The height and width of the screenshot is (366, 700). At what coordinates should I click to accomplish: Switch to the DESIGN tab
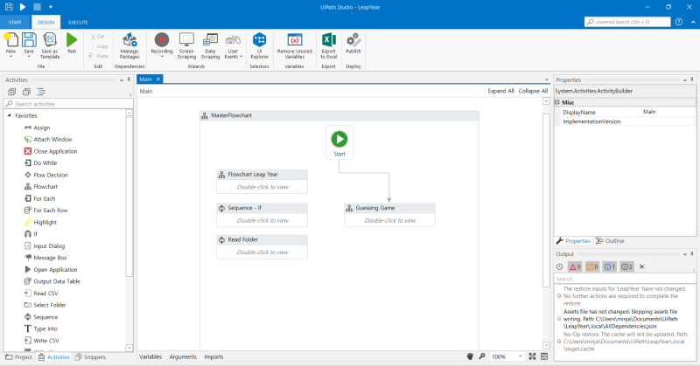tap(46, 23)
